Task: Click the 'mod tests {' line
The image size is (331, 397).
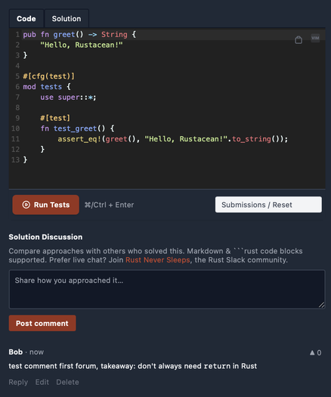Action: point(47,87)
